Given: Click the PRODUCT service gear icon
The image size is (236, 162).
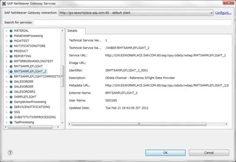Looking at the screenshot, I should point(11,51).
